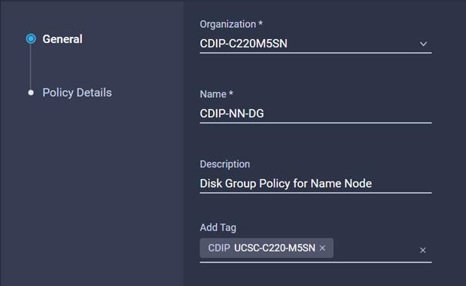Click the CDIP-C220M5SN organization value

coord(243,44)
